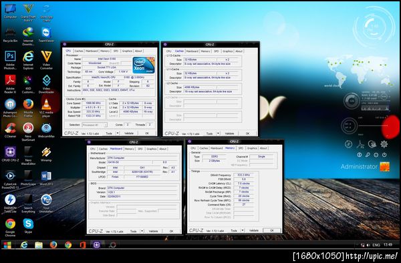Click the L2 Cache size 4096 KBytes field
Viewport: 401px width, 263px height.
click(x=200, y=87)
